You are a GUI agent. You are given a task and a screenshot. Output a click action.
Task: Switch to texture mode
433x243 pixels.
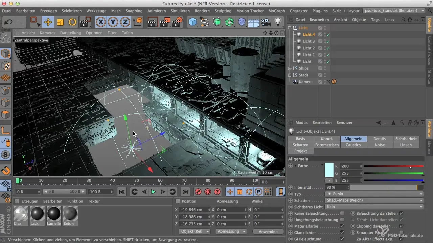tap(6, 66)
